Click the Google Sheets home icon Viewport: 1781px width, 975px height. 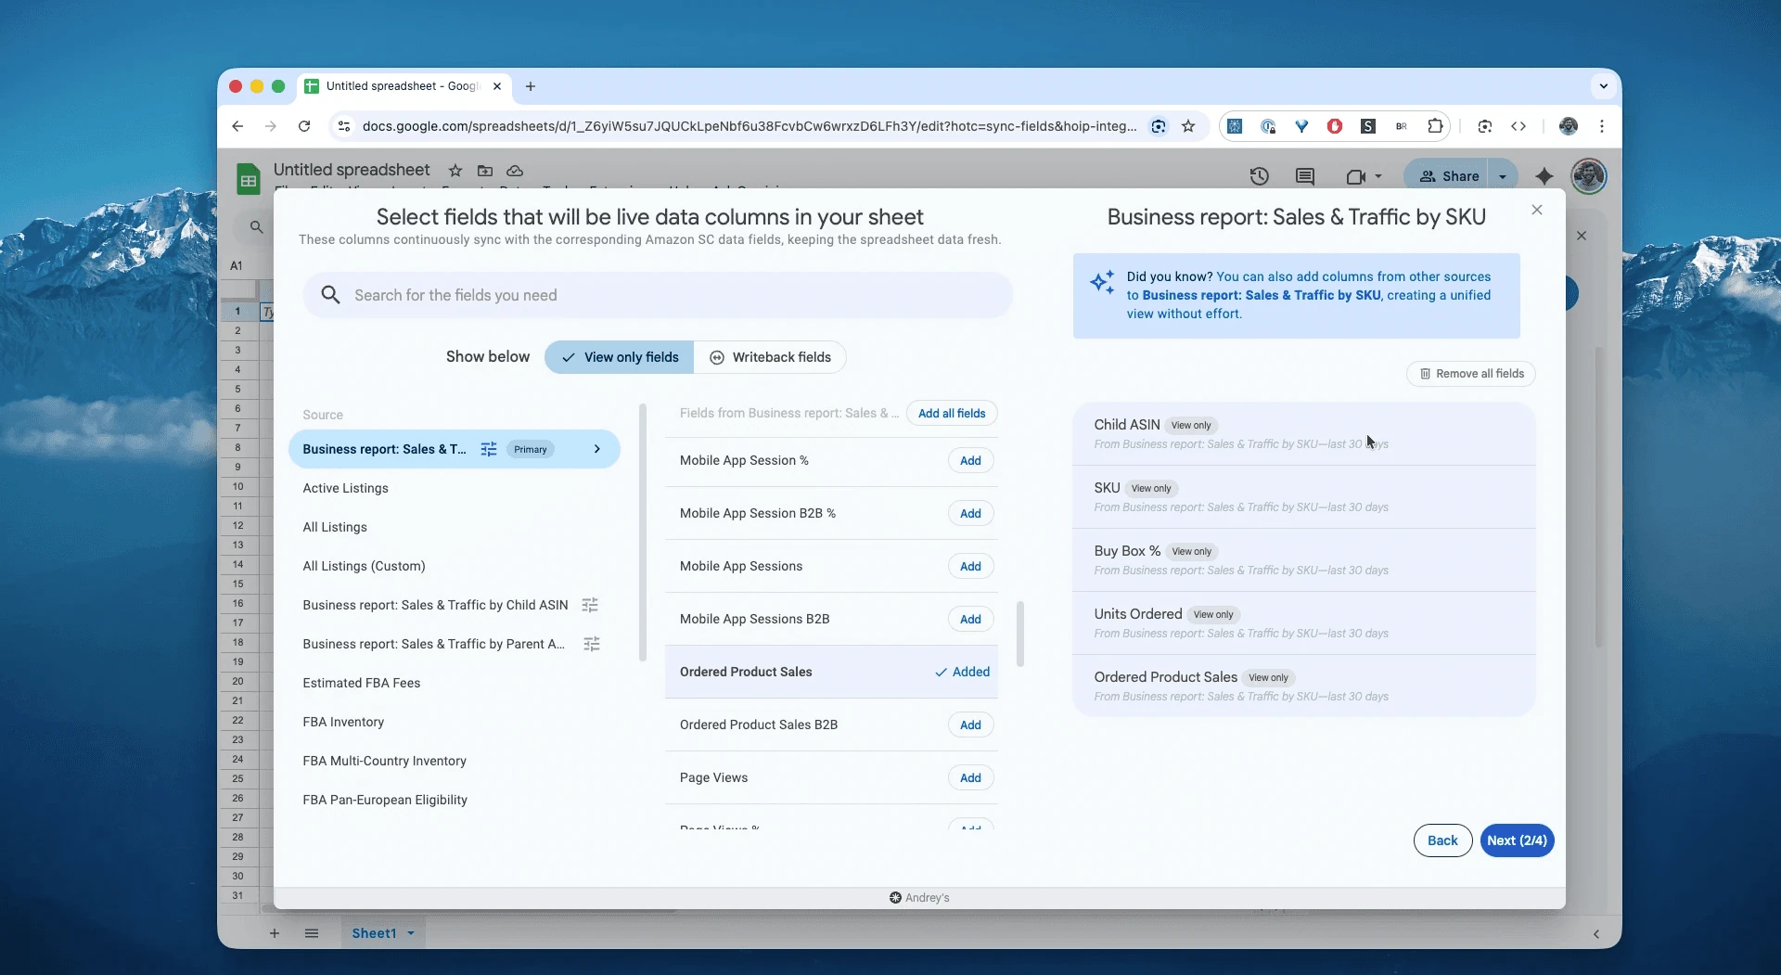click(x=248, y=179)
